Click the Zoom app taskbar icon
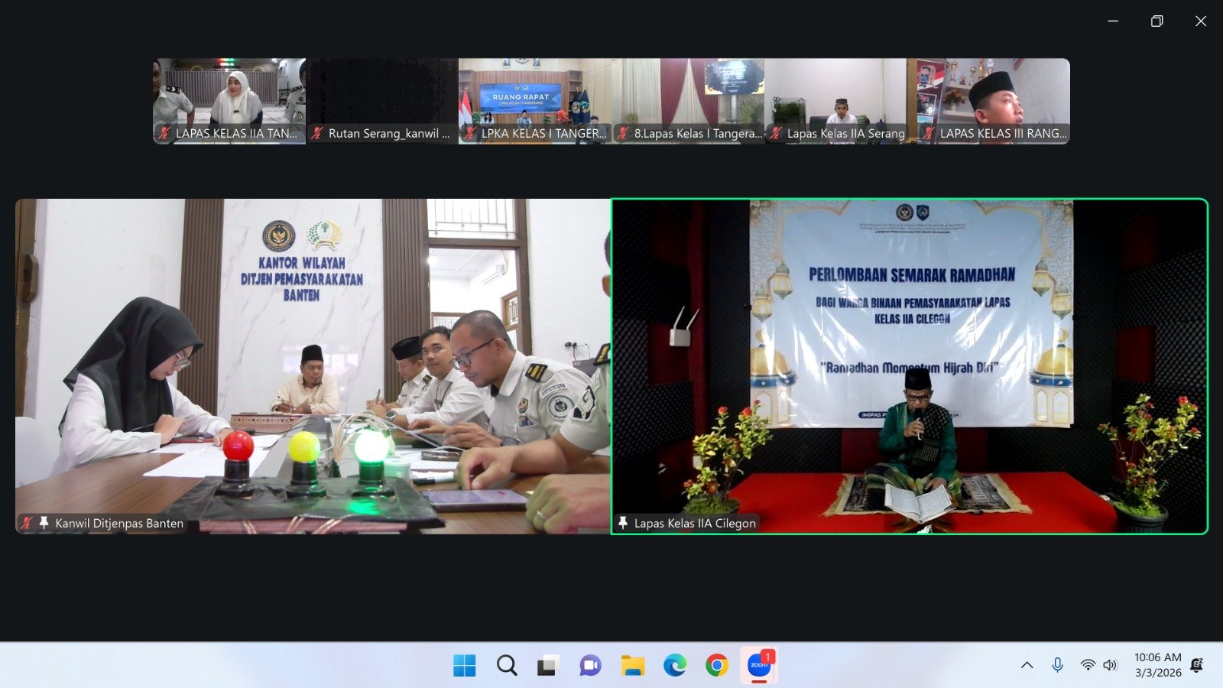 coord(759,665)
